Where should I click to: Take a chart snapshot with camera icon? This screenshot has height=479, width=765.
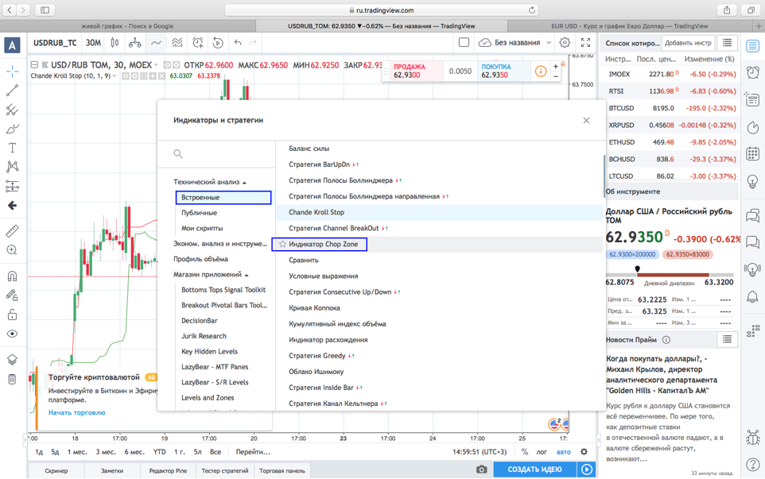pyautogui.click(x=482, y=469)
